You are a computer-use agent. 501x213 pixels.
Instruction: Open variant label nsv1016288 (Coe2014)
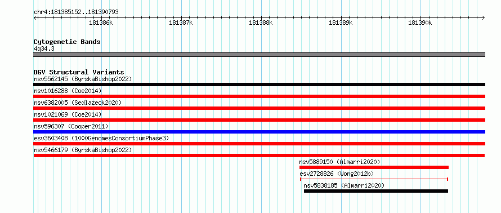tap(68, 91)
